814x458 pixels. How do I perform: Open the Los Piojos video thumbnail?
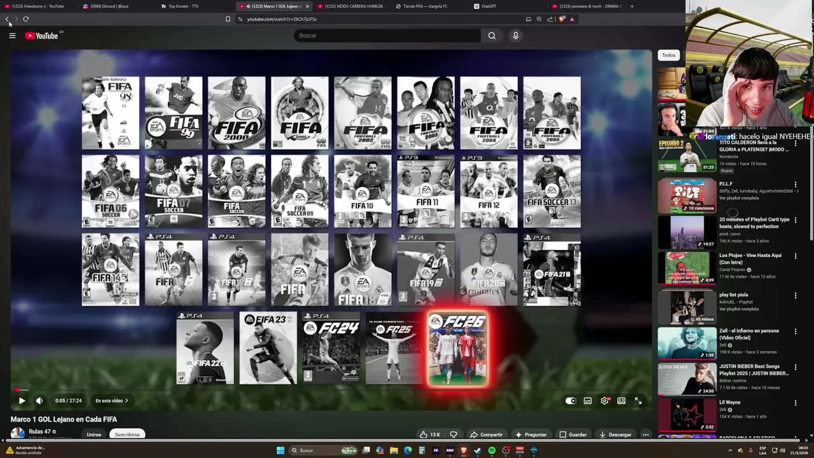point(687,268)
